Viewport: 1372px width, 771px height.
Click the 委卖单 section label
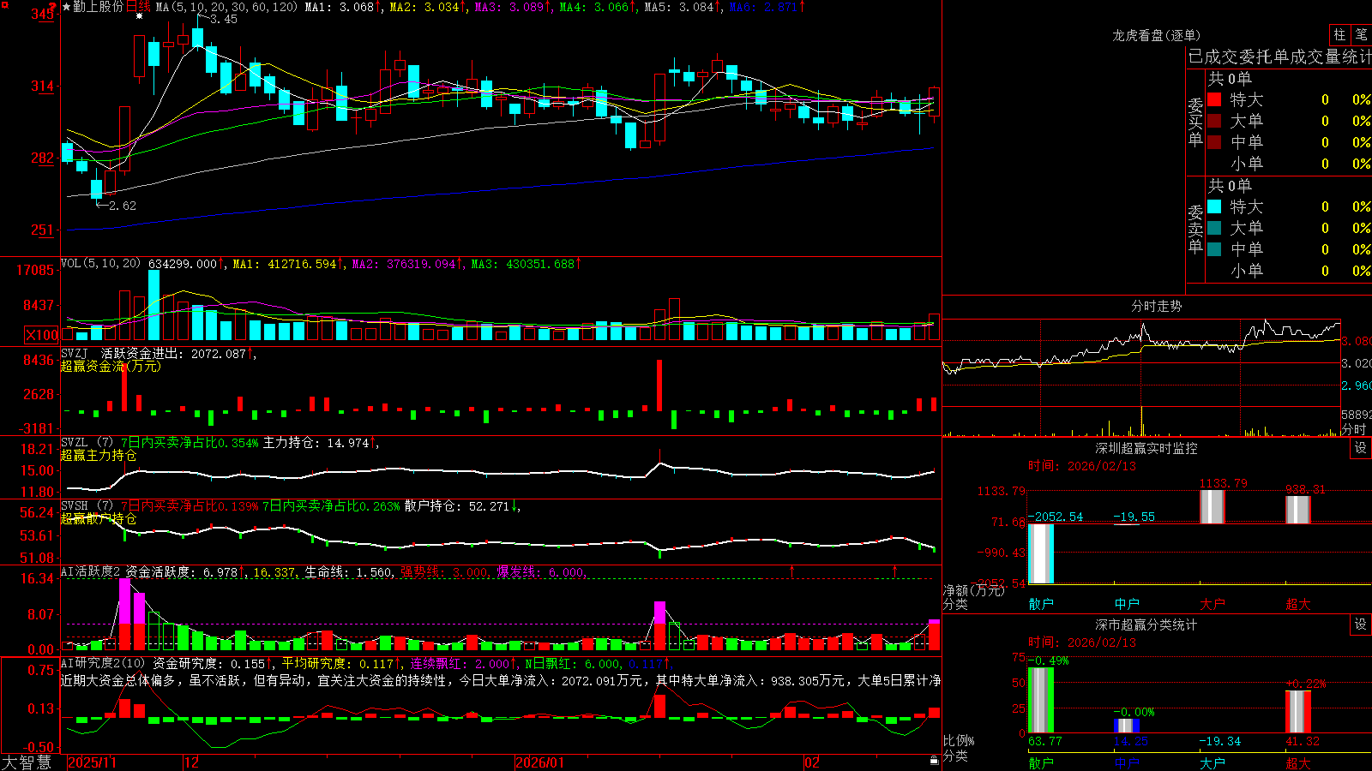coord(1195,229)
